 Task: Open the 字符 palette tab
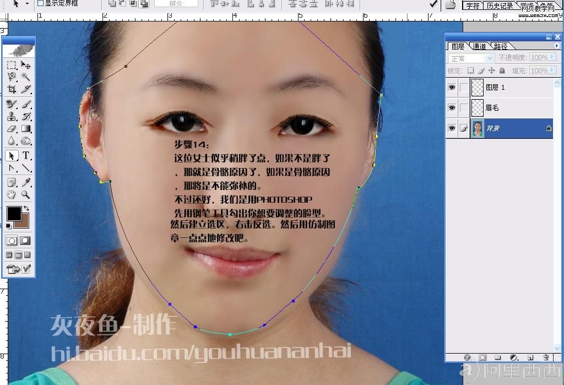(x=472, y=6)
